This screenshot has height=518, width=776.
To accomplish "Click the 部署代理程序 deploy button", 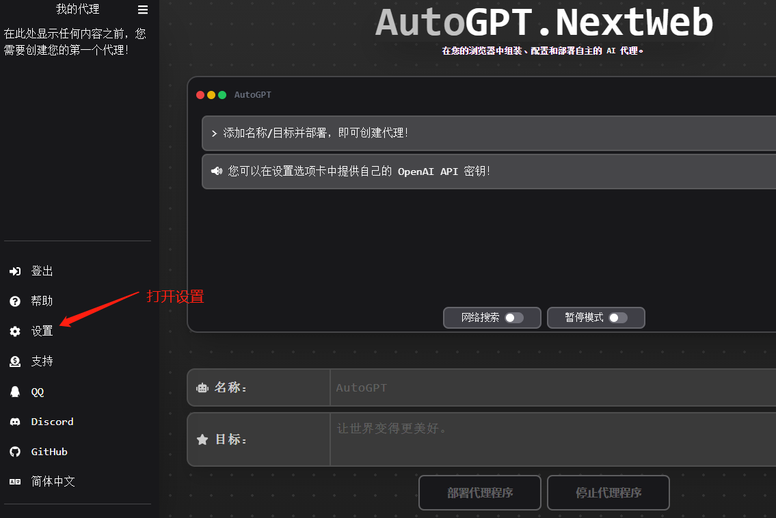I will point(479,492).
